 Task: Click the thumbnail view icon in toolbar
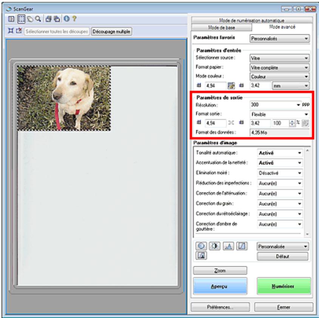(11, 19)
